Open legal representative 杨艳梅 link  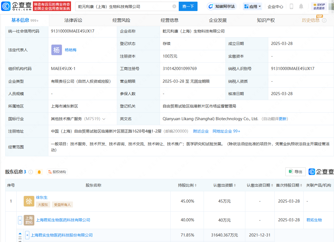pos(70,50)
